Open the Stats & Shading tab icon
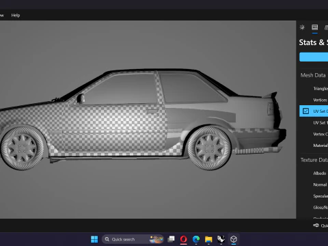This screenshot has width=328, height=246. [315, 27]
